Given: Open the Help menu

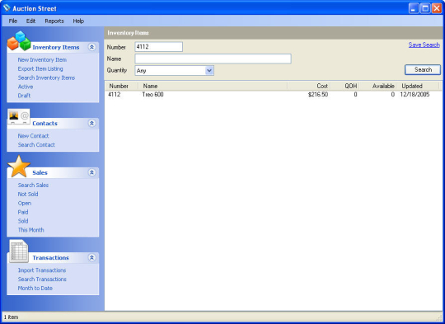Looking at the screenshot, I should pyautogui.click(x=78, y=21).
